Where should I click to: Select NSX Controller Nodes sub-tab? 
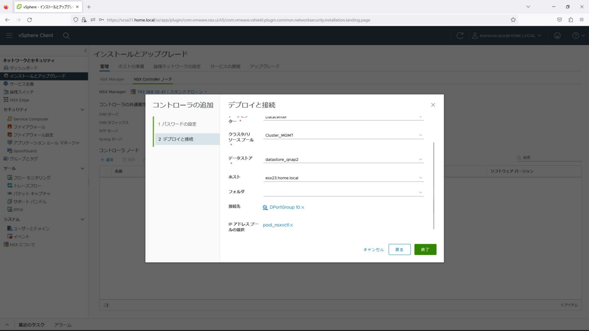pyautogui.click(x=153, y=79)
